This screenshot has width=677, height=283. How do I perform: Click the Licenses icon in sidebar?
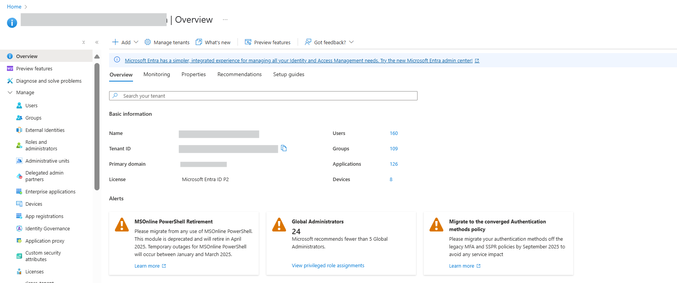[19, 271]
